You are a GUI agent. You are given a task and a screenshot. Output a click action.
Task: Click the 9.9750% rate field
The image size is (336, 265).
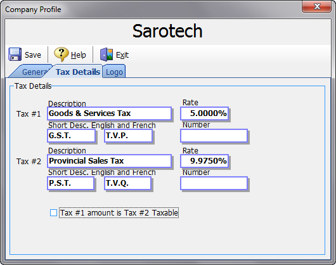[204, 161]
